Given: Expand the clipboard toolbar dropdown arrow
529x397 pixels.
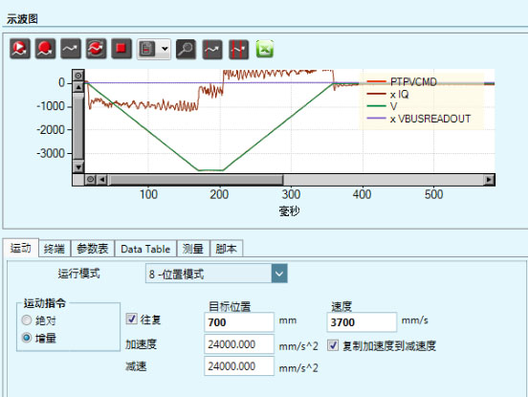Looking at the screenshot, I should point(165,49).
